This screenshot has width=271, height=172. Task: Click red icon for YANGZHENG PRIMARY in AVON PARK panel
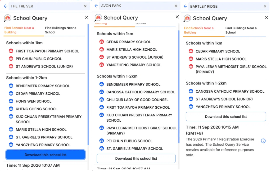[102, 65]
